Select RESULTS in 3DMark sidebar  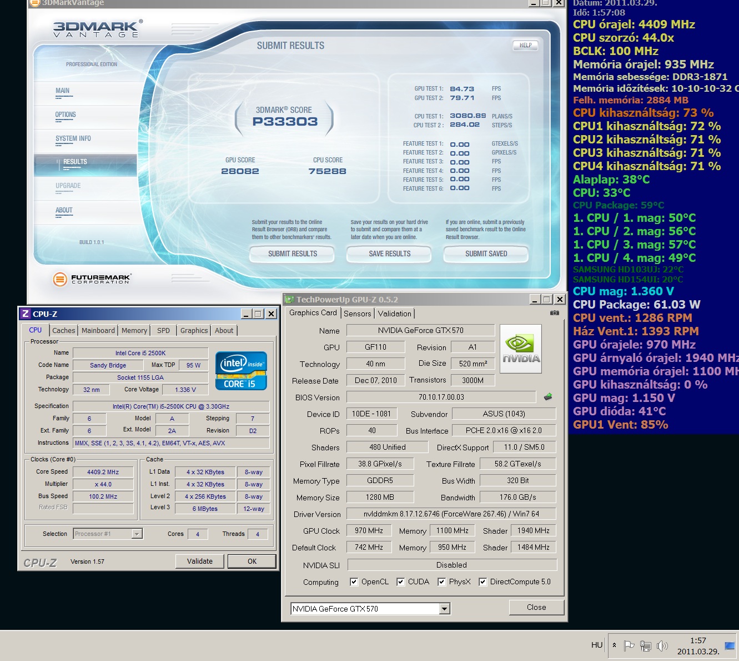tap(85, 165)
